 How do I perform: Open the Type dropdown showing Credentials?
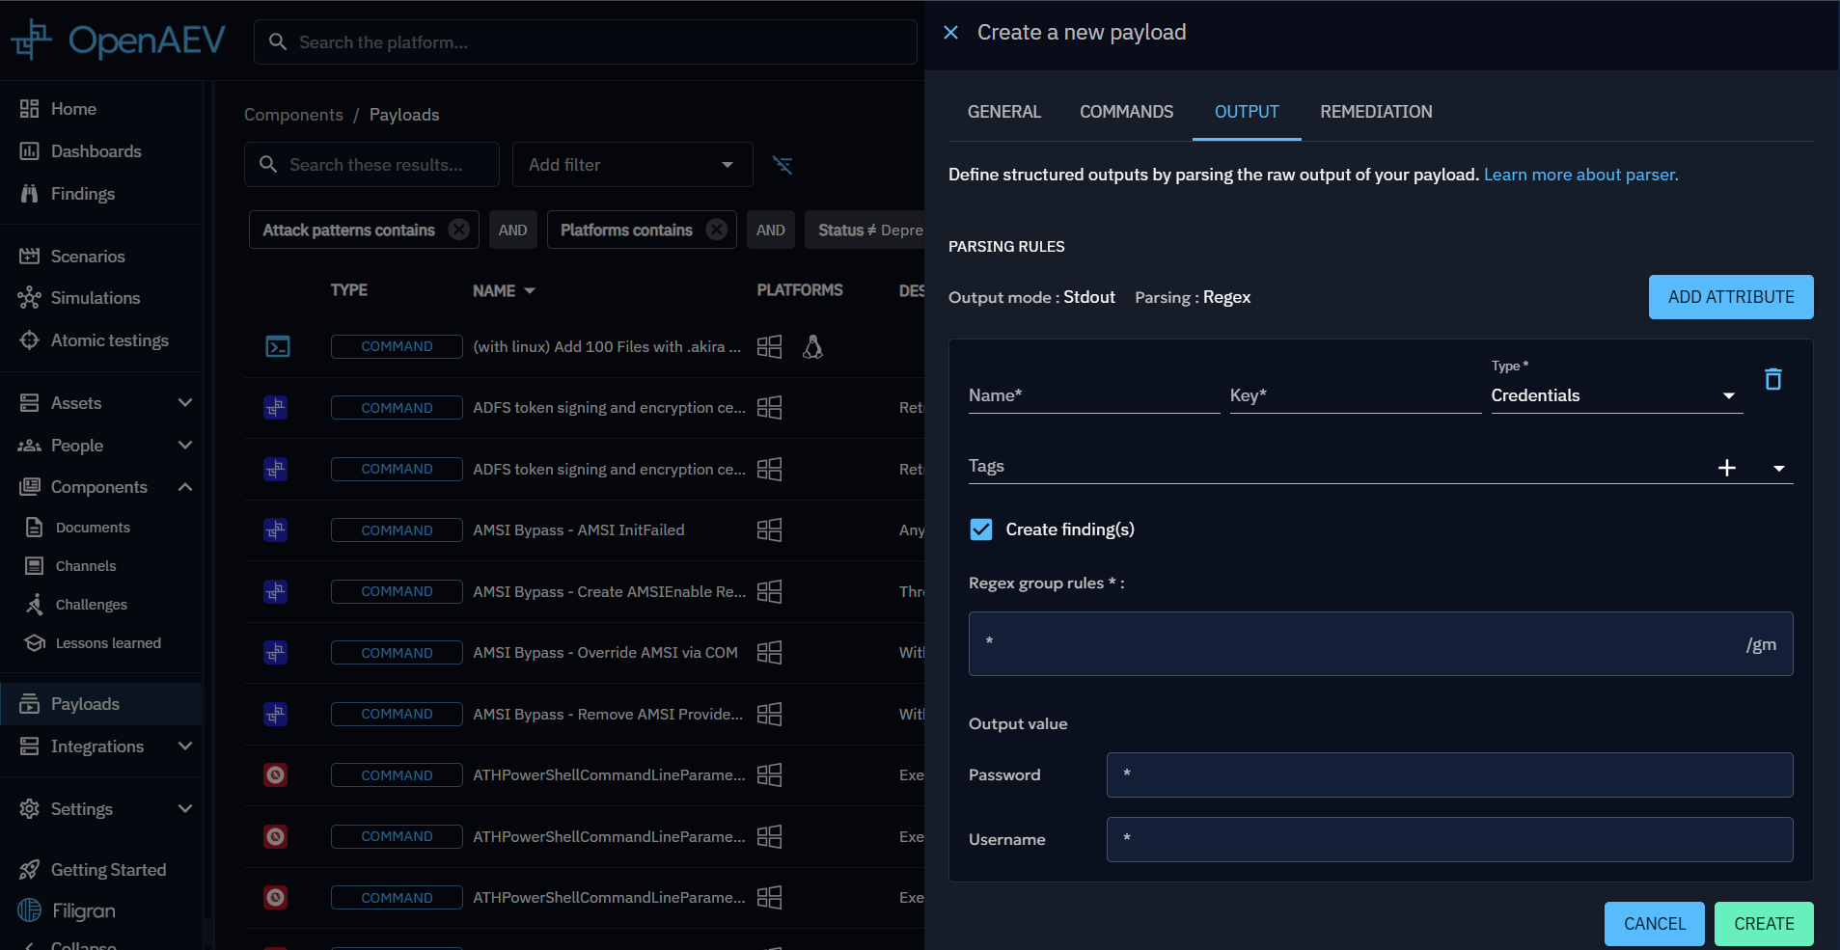click(x=1615, y=395)
